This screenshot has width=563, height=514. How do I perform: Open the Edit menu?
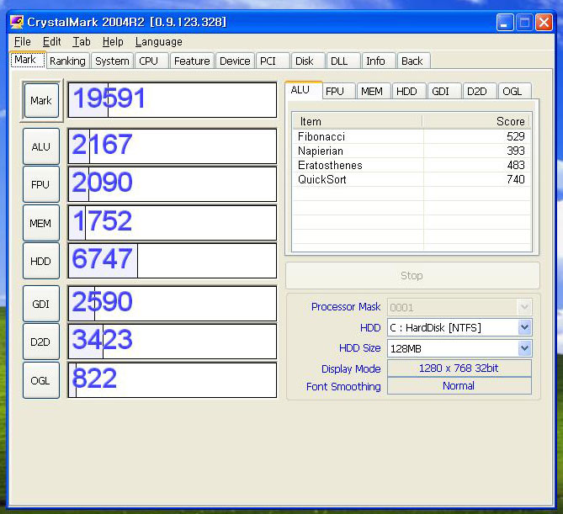tap(51, 41)
